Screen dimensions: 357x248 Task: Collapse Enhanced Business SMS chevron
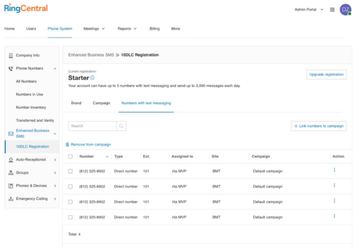[55, 134]
